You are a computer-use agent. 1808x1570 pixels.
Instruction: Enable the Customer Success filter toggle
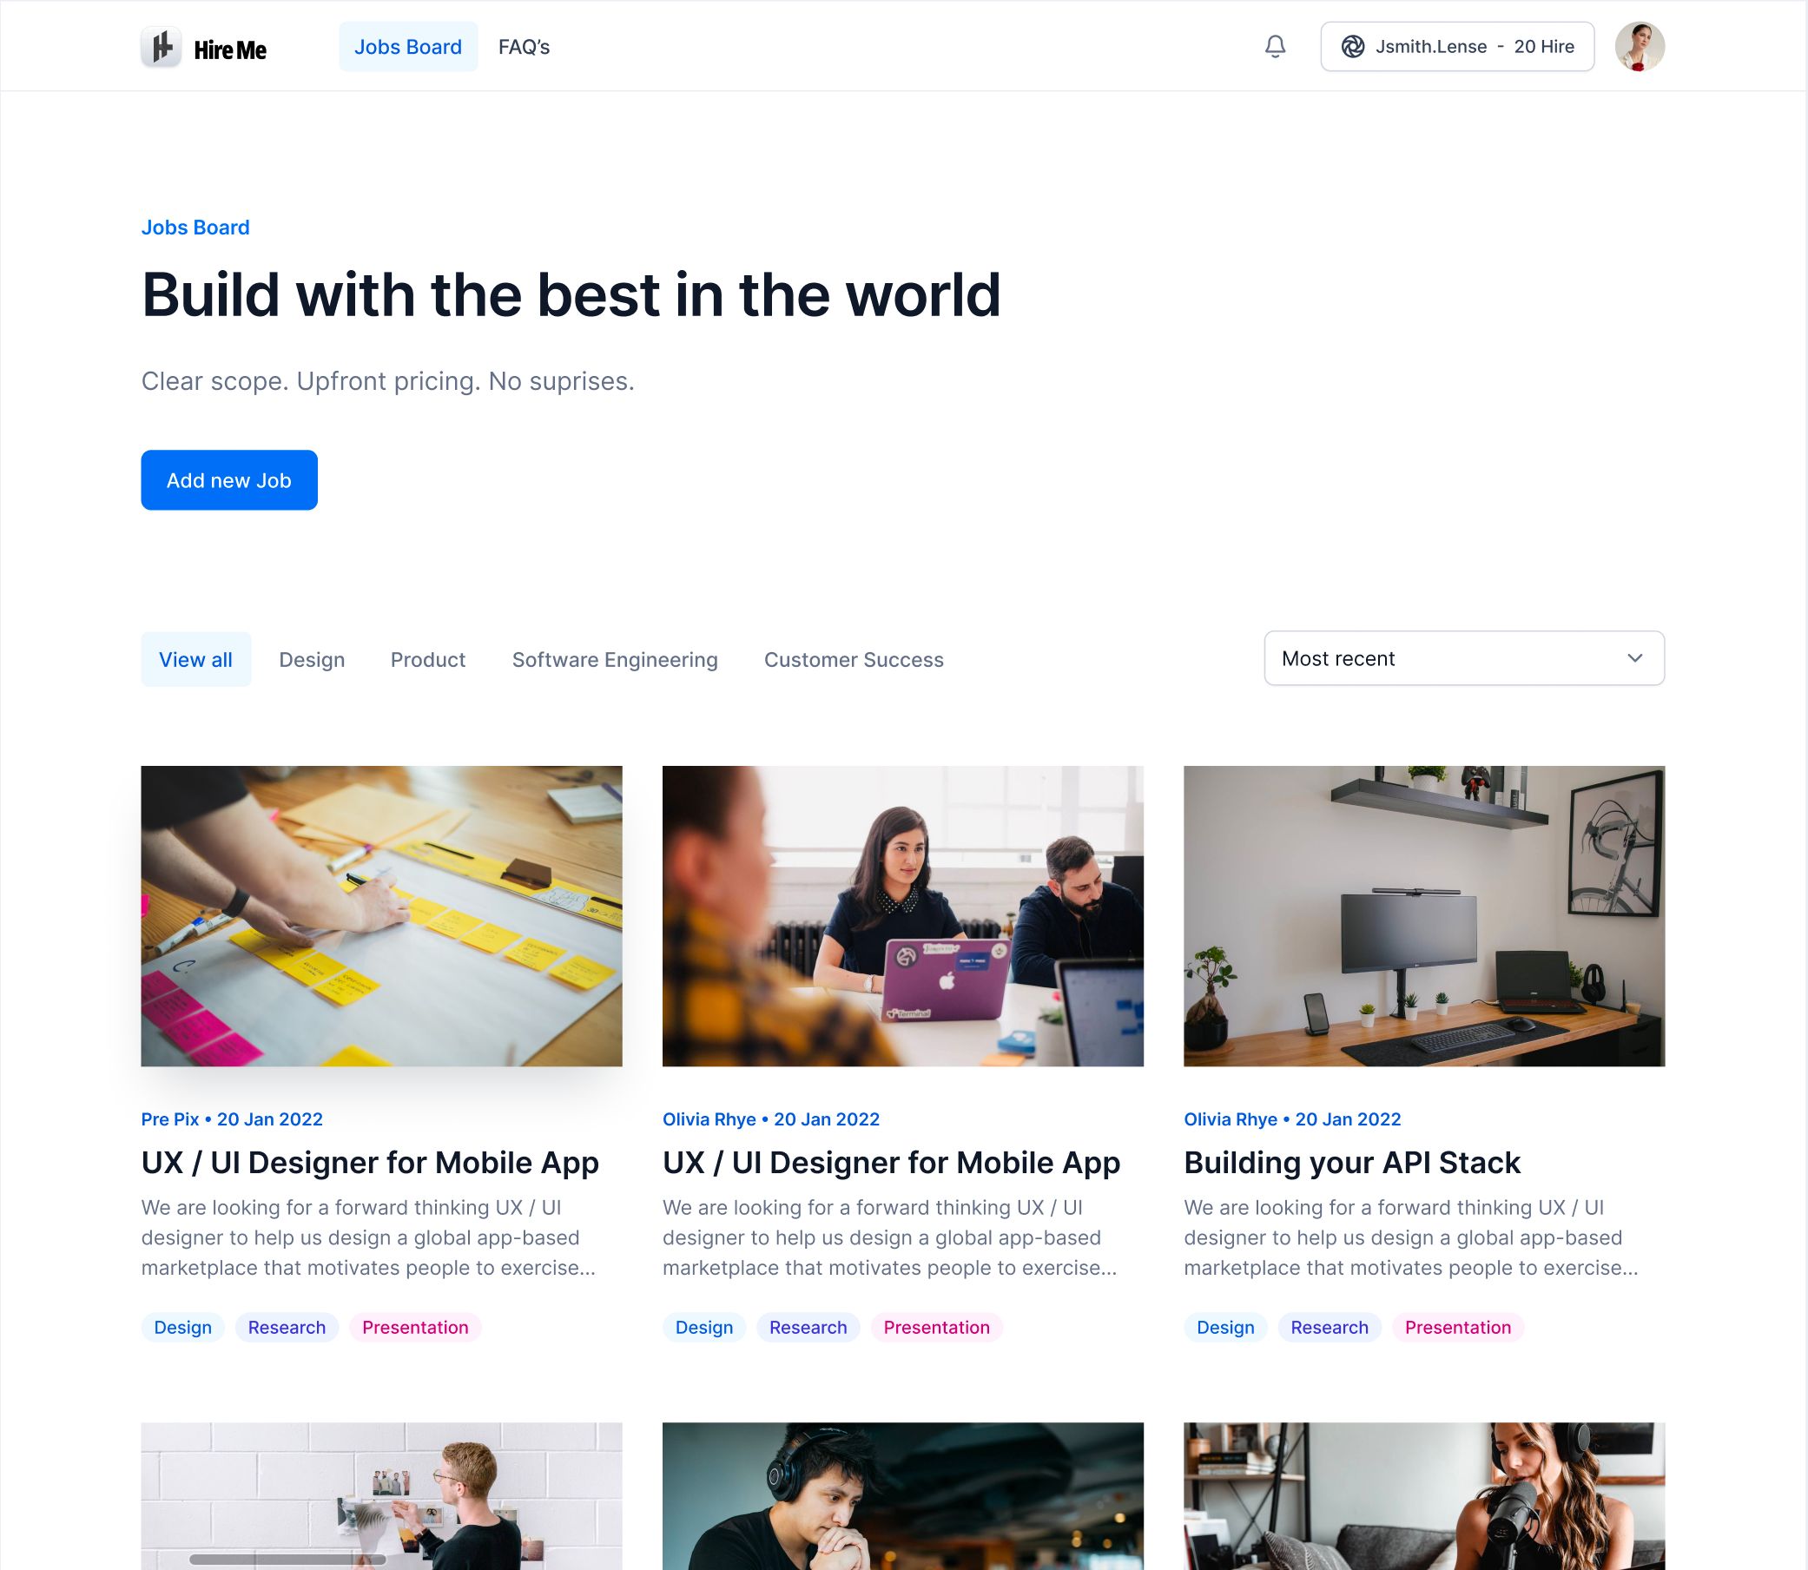click(854, 658)
